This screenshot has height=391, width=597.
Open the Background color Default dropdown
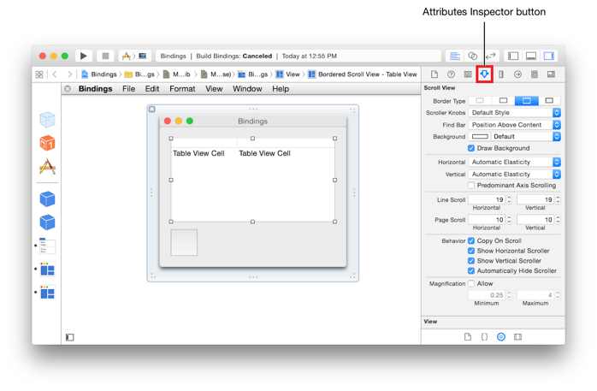[x=525, y=136]
